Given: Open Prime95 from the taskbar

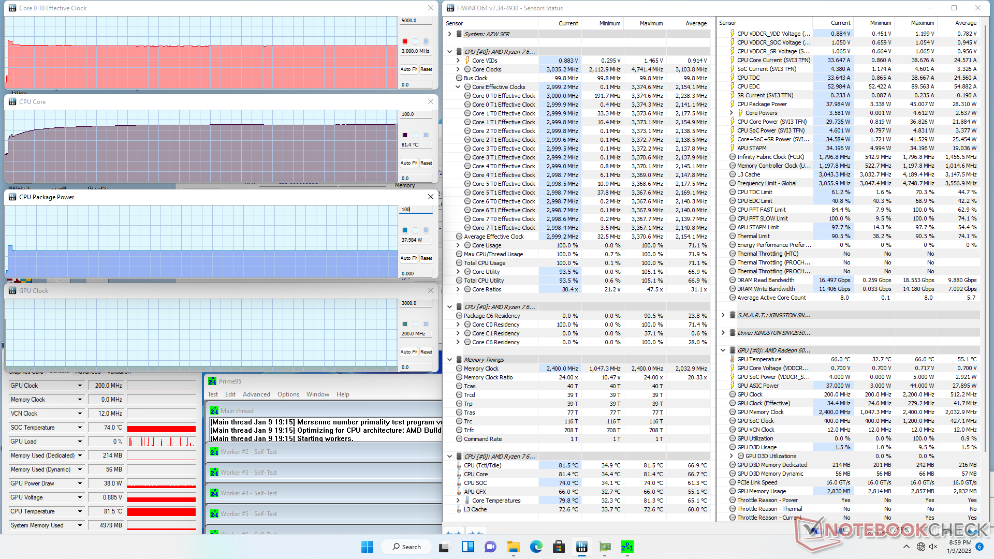Looking at the screenshot, I should [x=627, y=547].
